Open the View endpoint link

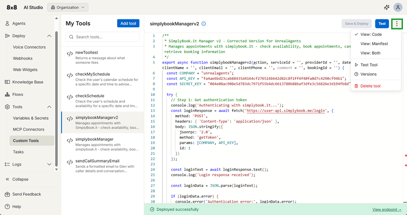(387, 210)
